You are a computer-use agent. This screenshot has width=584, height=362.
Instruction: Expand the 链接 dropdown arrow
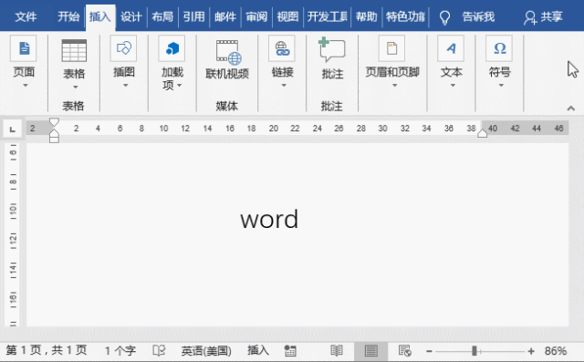pos(284,85)
